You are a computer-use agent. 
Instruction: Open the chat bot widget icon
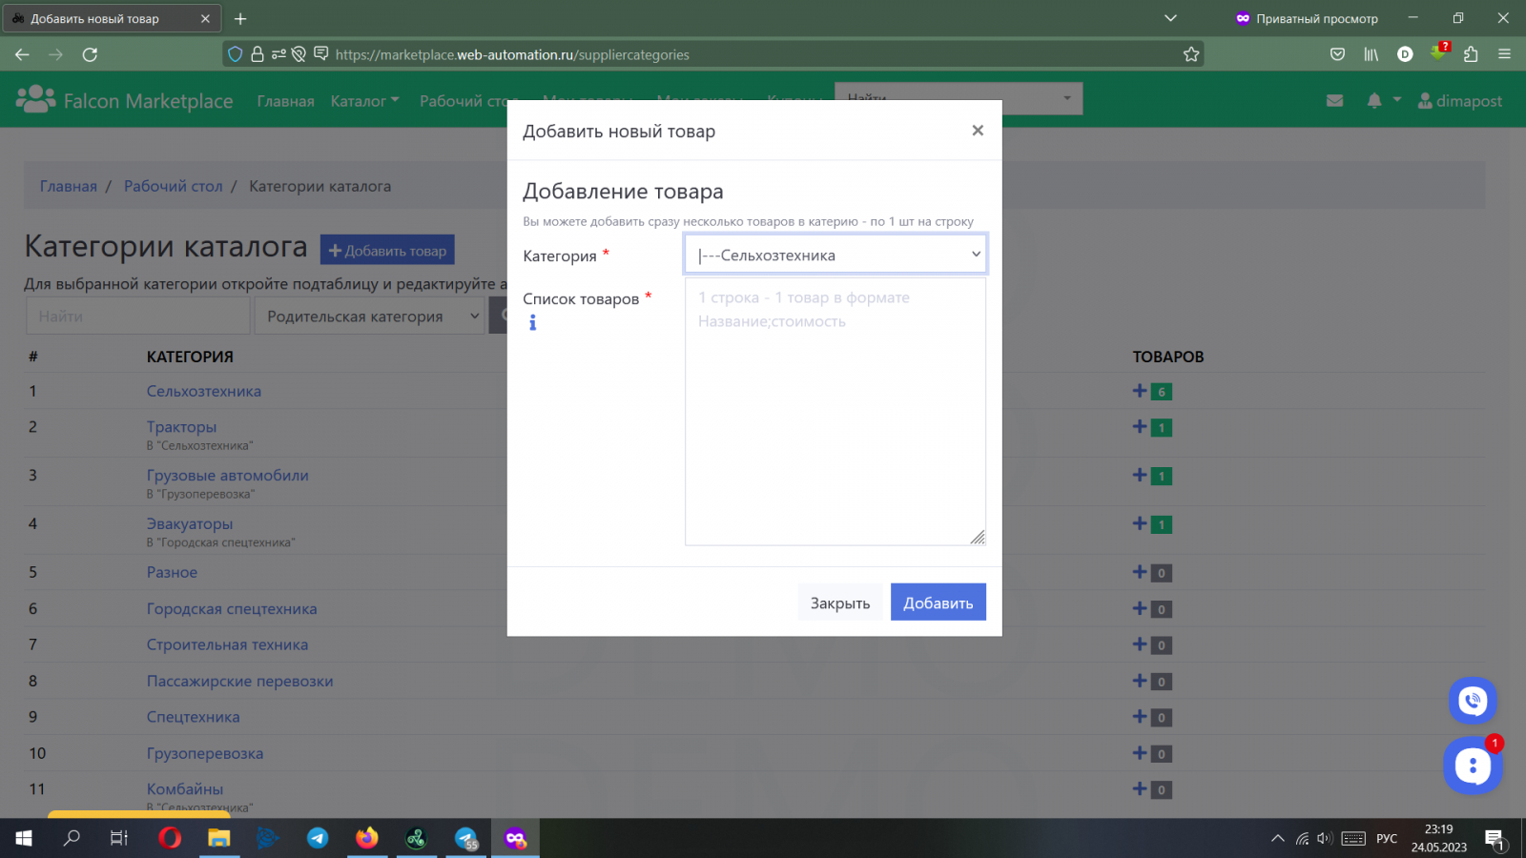point(1473,766)
